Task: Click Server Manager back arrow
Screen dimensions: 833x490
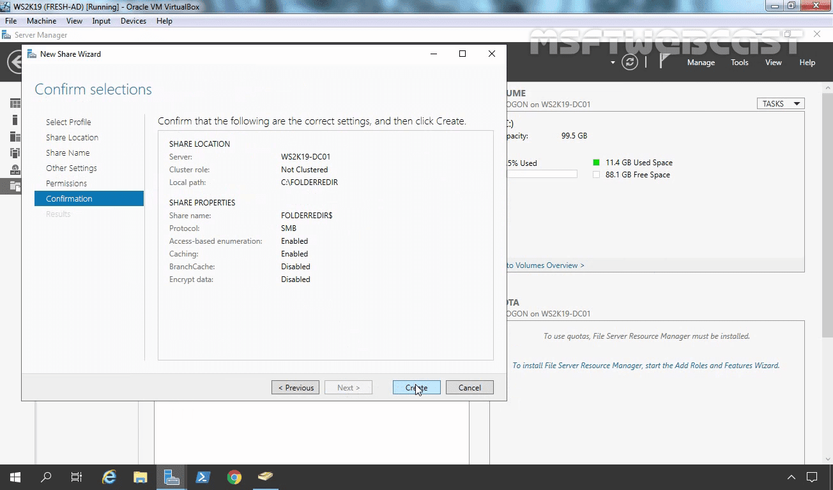Action: tap(14, 63)
